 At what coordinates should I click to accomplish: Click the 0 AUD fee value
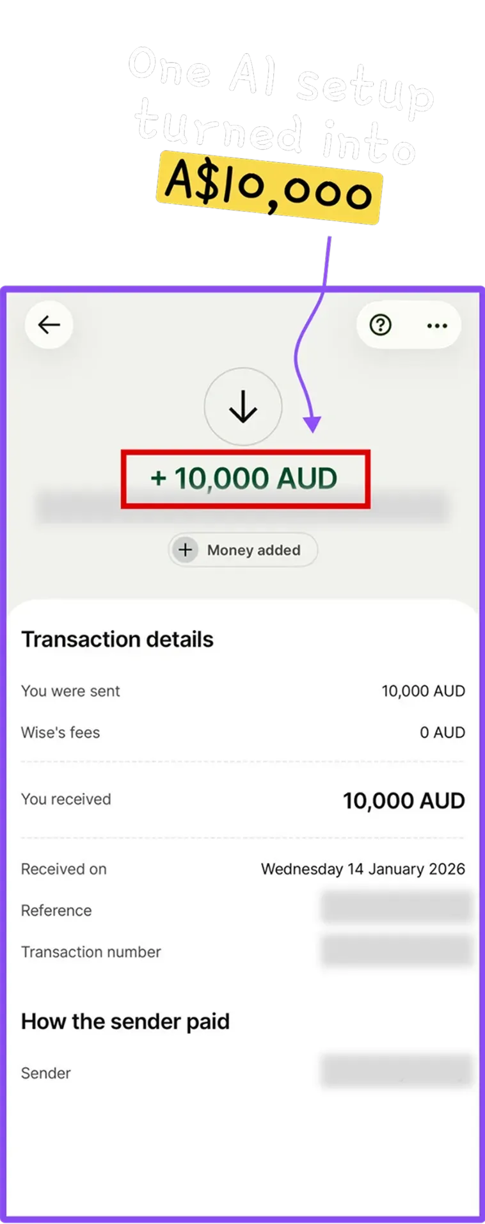click(442, 732)
